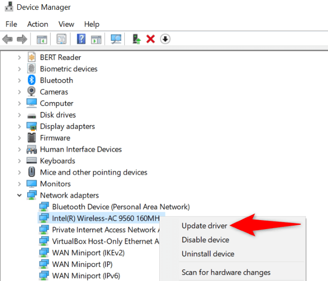The image size is (328, 281).
Task: Select the Firmware label
Action: click(x=55, y=138)
